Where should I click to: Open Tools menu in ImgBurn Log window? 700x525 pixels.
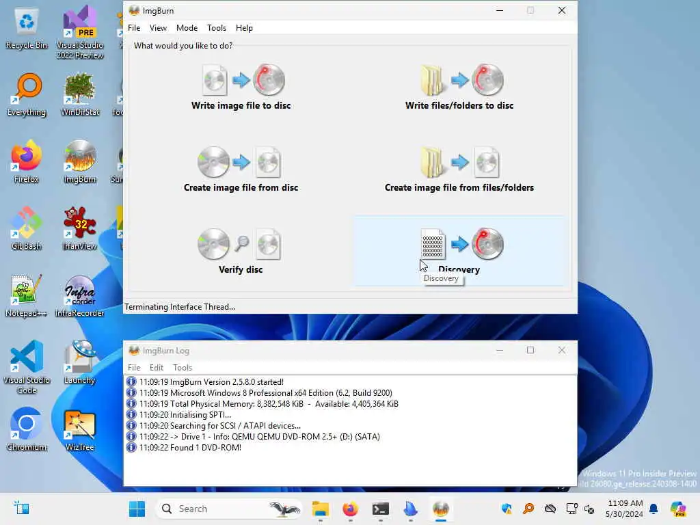pyautogui.click(x=182, y=367)
